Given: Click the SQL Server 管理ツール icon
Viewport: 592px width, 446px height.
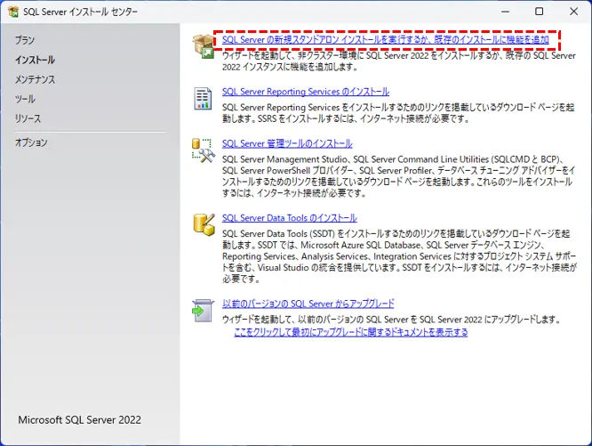Looking at the screenshot, I should coord(204,149).
